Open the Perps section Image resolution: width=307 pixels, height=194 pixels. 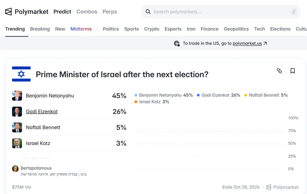coord(110,12)
